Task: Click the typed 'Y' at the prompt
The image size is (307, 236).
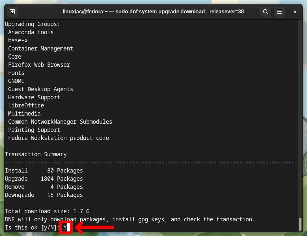Action: pyautogui.click(x=65, y=228)
